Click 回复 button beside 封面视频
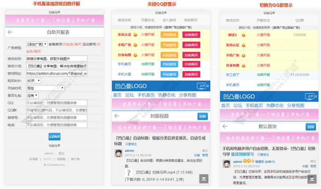This screenshot has height=189, width=321. [203, 116]
